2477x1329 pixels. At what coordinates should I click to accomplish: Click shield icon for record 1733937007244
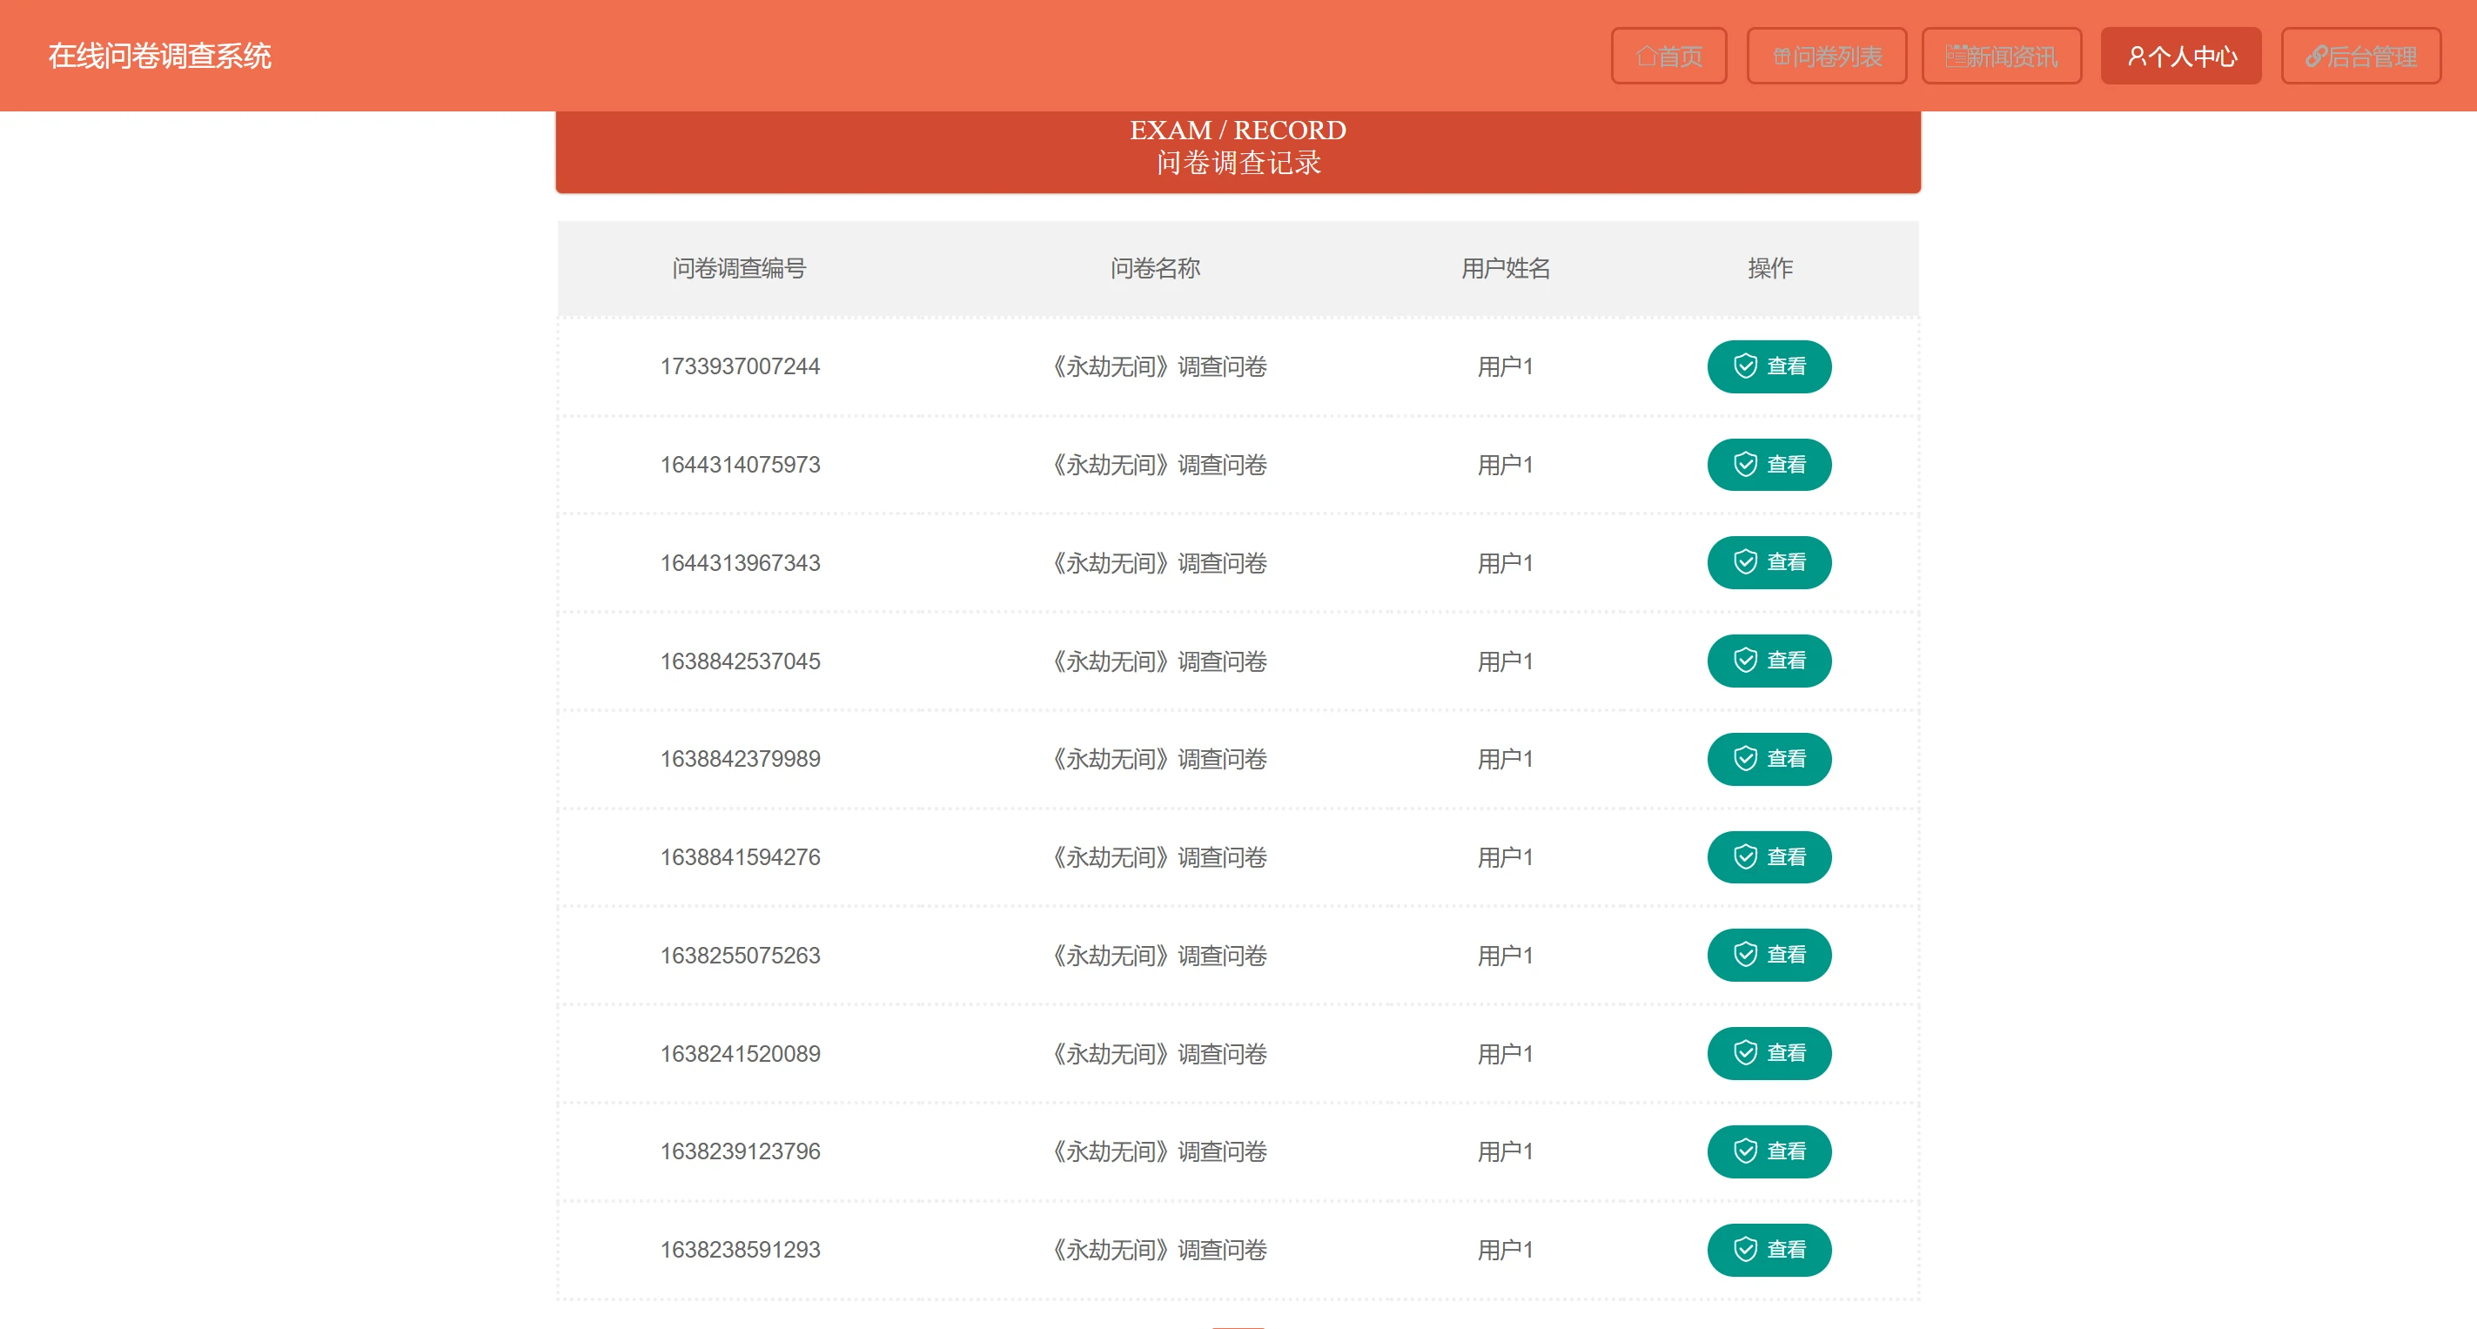(x=1744, y=366)
